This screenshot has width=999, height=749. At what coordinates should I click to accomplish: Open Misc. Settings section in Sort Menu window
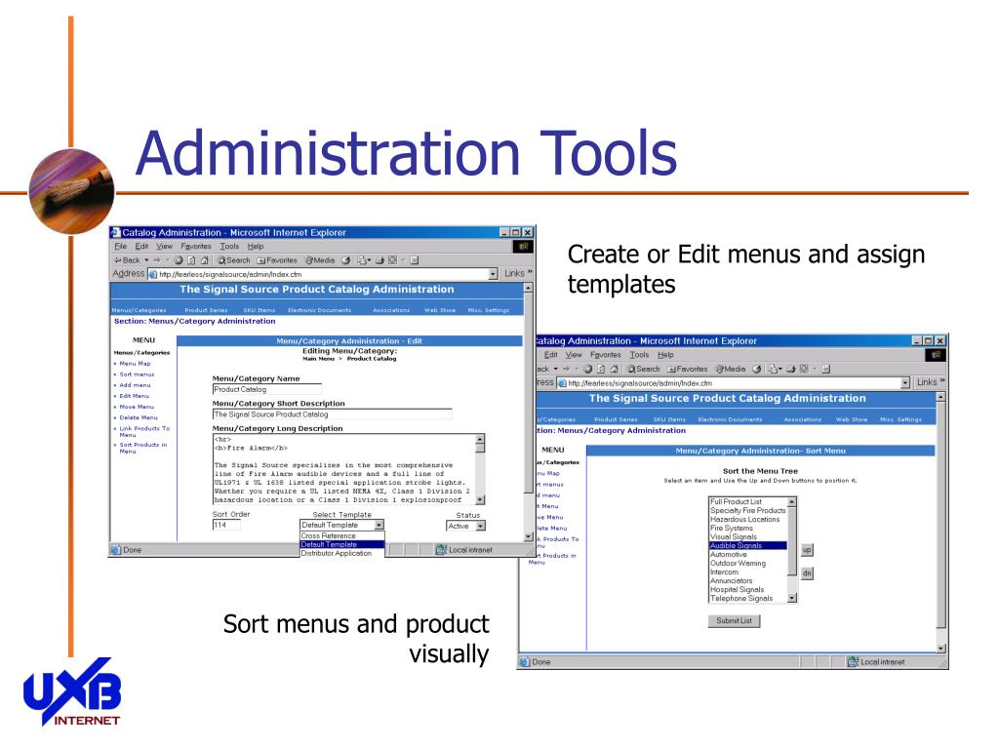[900, 419]
